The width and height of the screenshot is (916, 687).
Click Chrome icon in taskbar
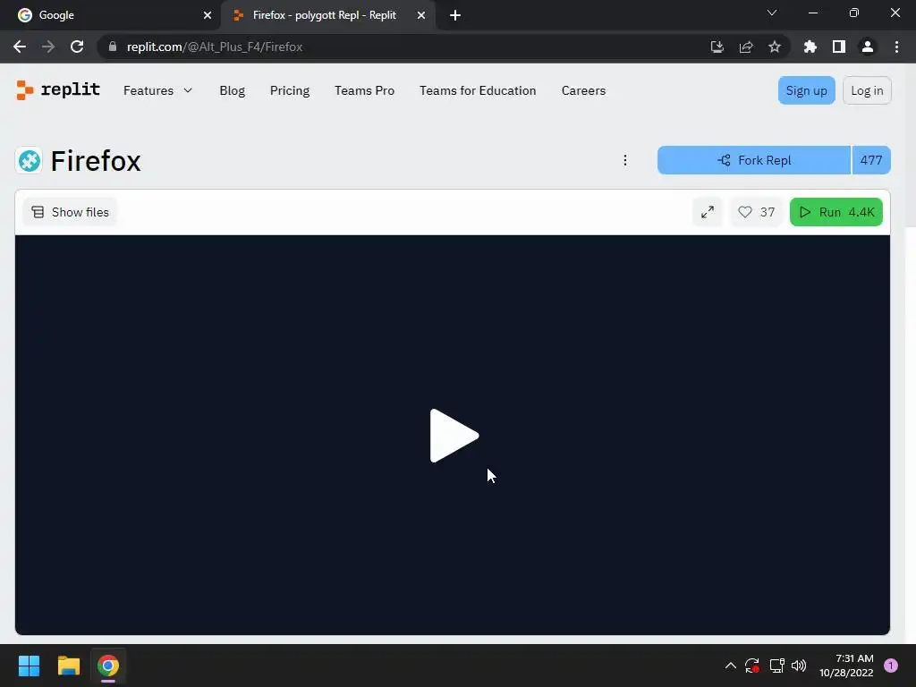[x=108, y=666]
